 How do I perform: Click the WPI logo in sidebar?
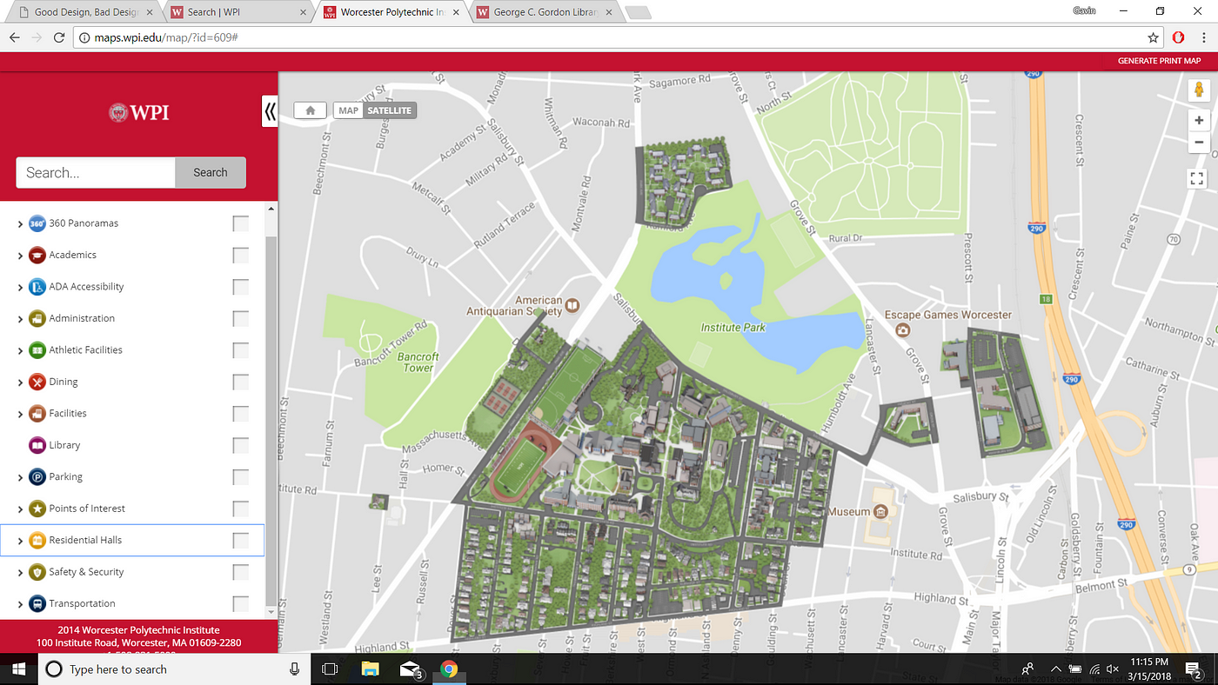[x=139, y=113]
